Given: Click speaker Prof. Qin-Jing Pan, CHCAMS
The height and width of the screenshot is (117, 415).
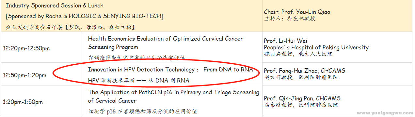Looking at the screenshot, I should pos(302,98).
